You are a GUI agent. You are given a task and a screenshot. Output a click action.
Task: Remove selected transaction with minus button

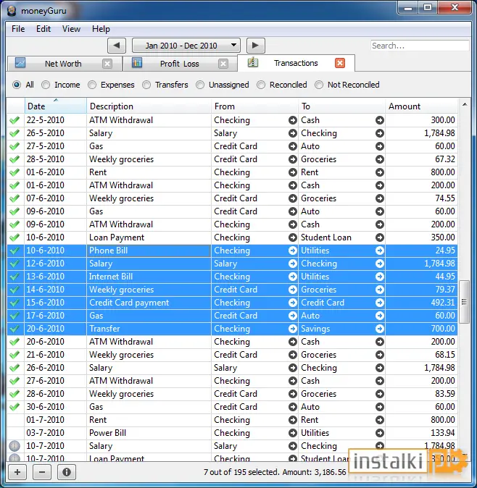[42, 472]
